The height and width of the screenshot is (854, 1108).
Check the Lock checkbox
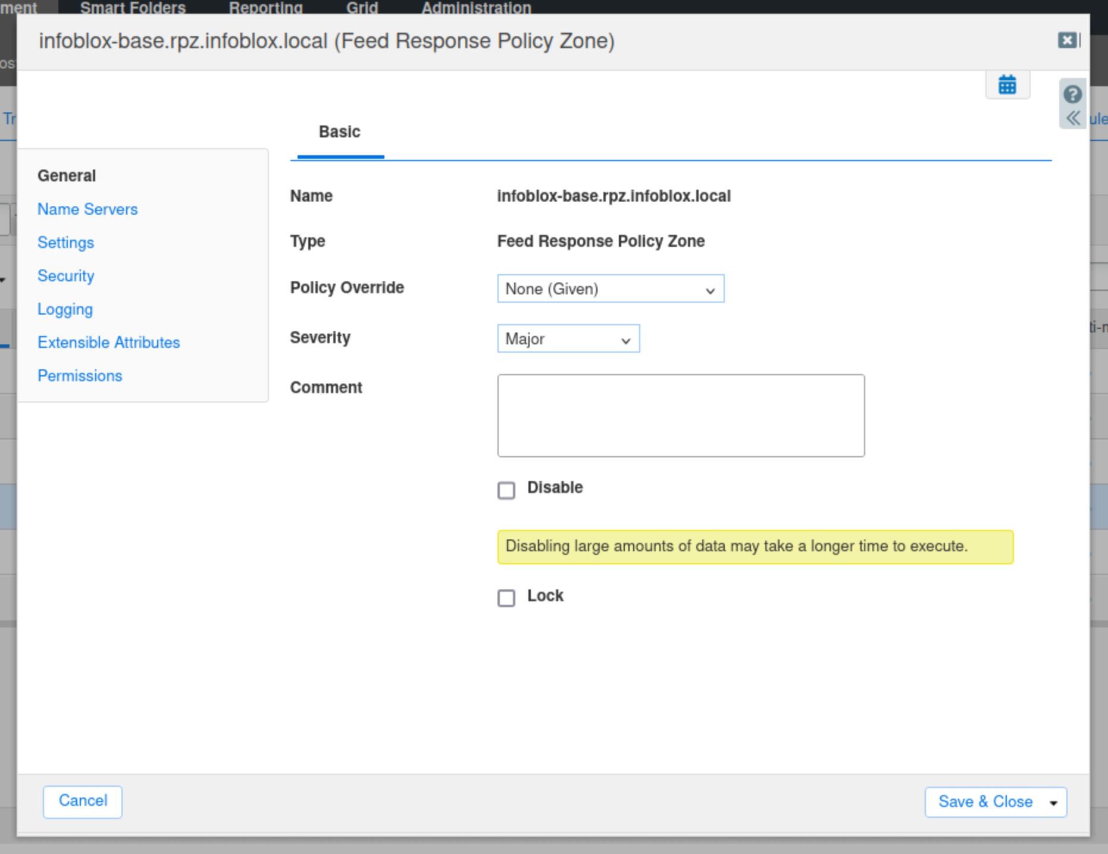506,598
